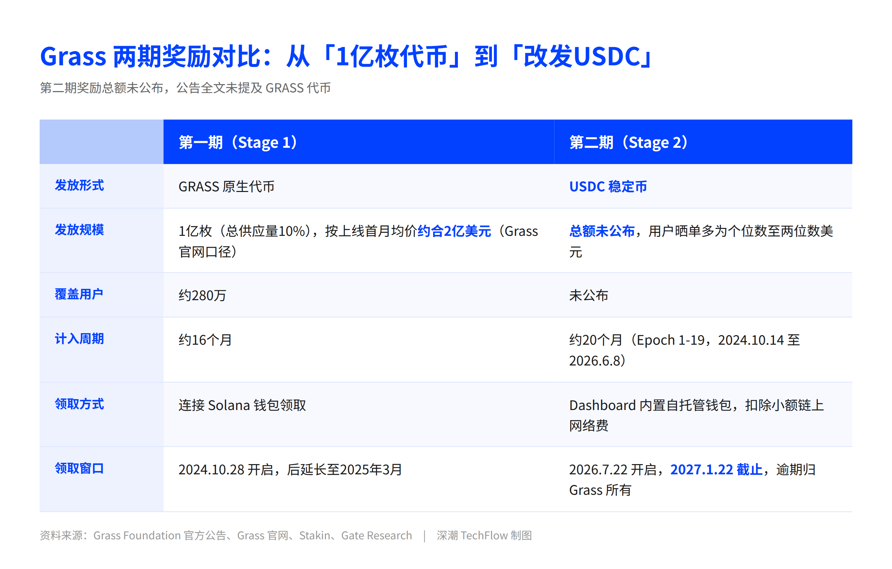Screen dimensions: 892x569
Task: Click the row label "发放规模"
Action: point(79,230)
